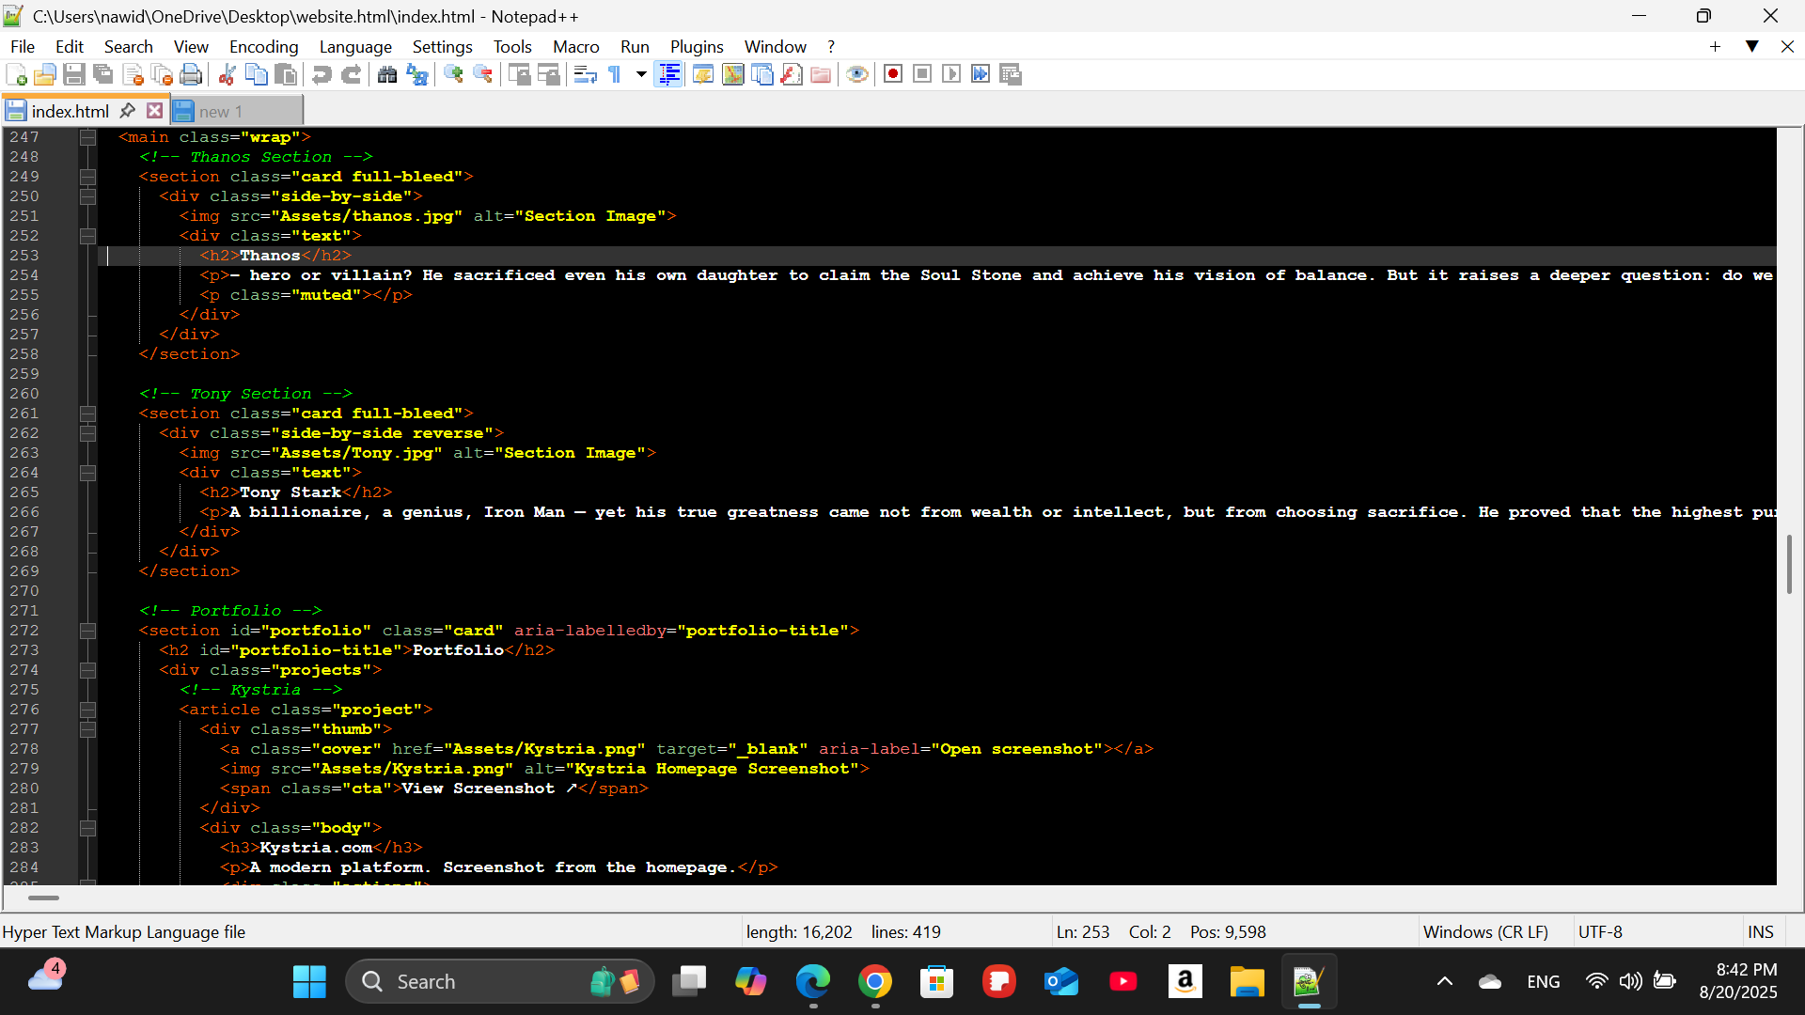
Task: Open the Plugins menu
Action: point(697,46)
